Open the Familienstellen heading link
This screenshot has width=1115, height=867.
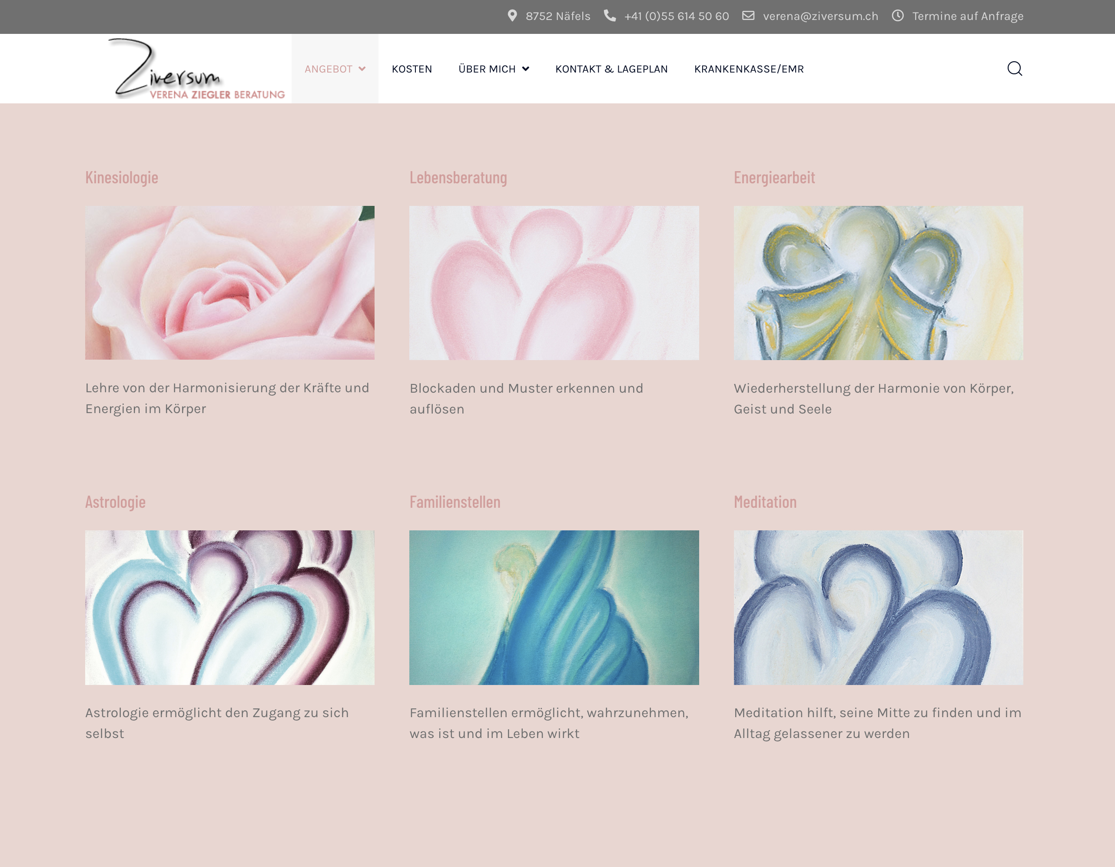click(x=455, y=502)
